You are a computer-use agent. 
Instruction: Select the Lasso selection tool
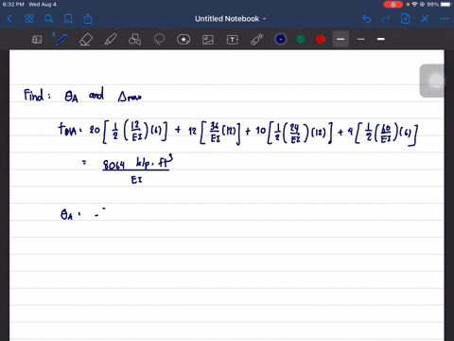(159, 40)
